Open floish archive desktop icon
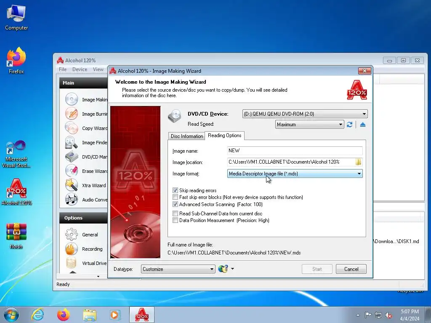431x323 pixels. coord(16,236)
